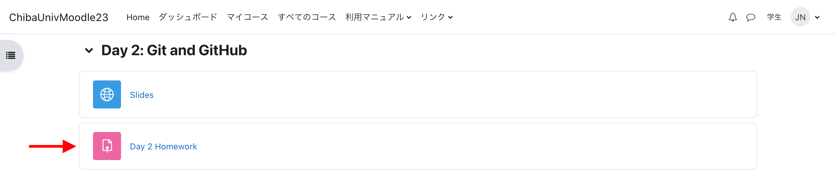Click the Day 2: Git and GitHub heading
Viewport: 836px width, 178px height.
coord(174,50)
